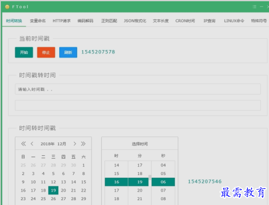Click the timestamp input field
The height and width of the screenshot is (205, 269).
(x=137, y=89)
